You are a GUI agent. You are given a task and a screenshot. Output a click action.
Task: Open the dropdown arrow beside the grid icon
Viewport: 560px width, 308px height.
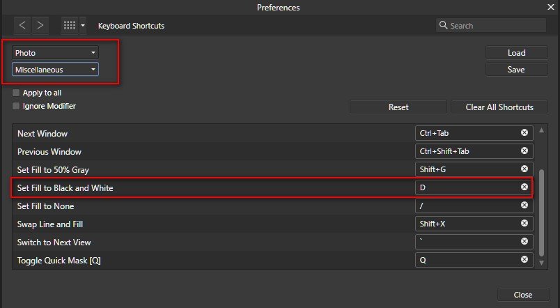click(83, 26)
